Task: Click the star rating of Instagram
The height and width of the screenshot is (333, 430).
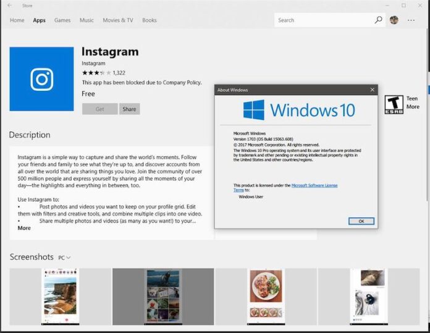Action: [x=96, y=73]
